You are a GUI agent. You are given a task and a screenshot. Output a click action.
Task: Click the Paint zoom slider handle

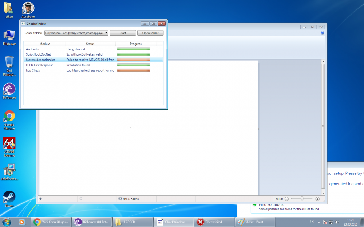302,199
